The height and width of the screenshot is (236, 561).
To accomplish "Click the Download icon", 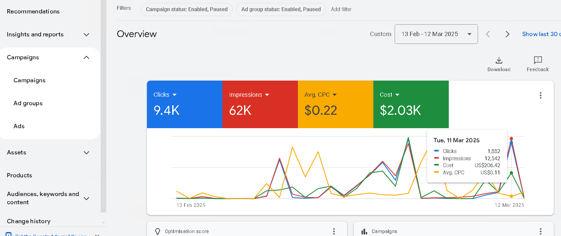I will [x=499, y=60].
